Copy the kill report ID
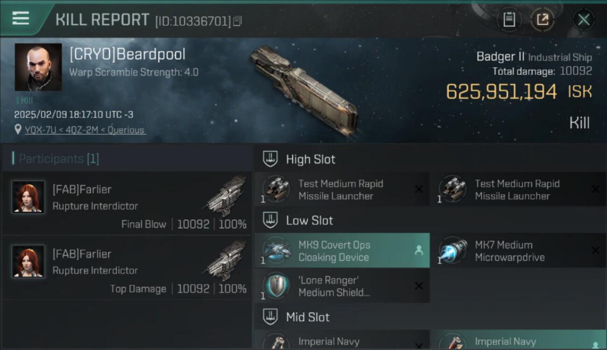 click(237, 21)
